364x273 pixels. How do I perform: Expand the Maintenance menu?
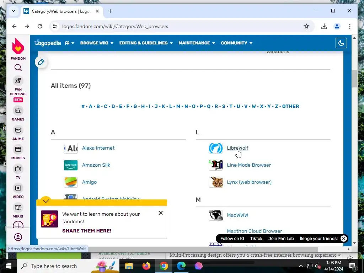[x=197, y=43]
